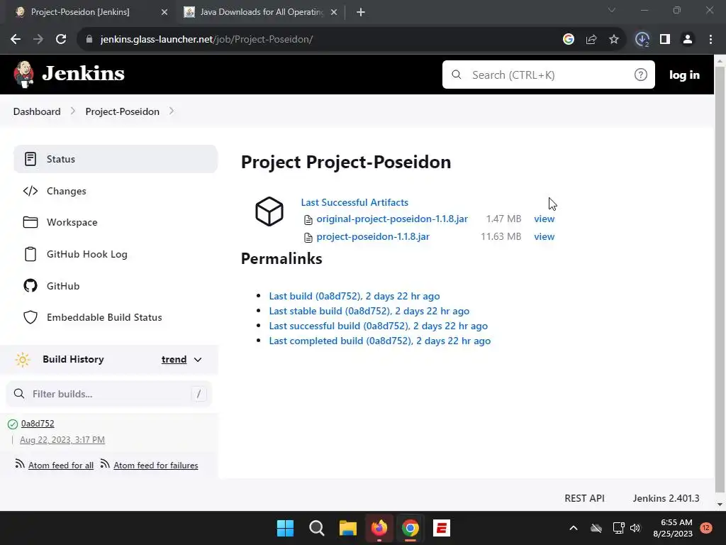The image size is (726, 545).
Task: Click the log in link
Action: point(684,75)
